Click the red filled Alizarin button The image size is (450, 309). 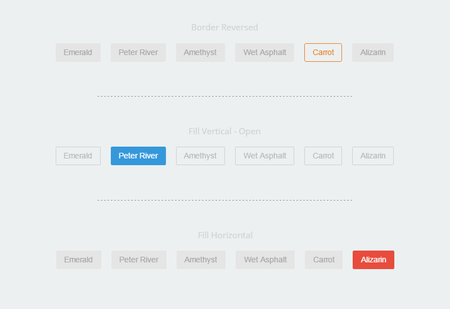(373, 260)
